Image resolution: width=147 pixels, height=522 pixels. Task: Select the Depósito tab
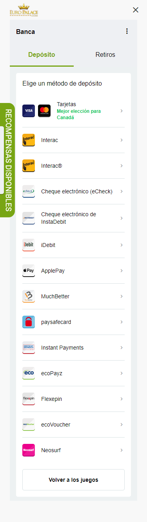(x=42, y=54)
